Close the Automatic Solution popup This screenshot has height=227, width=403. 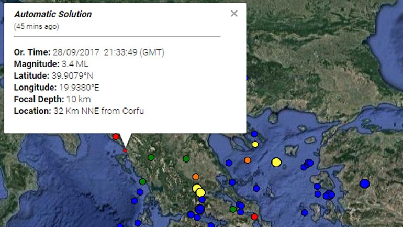pyautogui.click(x=234, y=14)
